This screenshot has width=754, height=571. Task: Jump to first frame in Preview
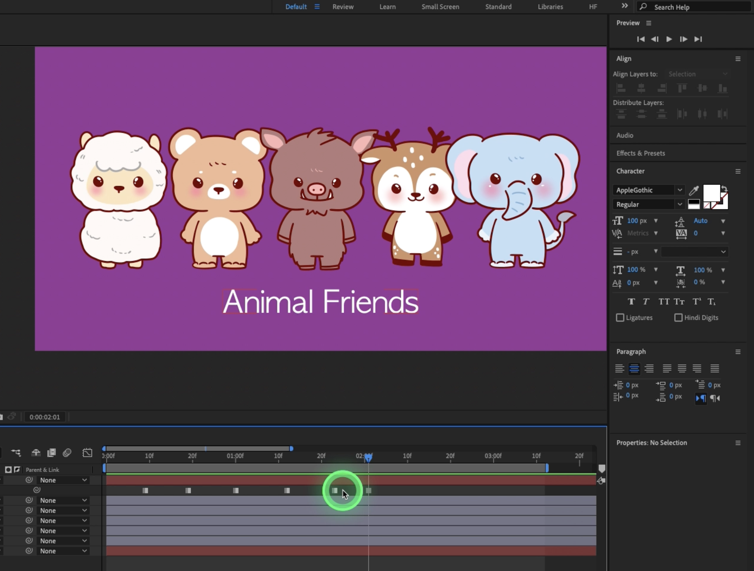(641, 39)
